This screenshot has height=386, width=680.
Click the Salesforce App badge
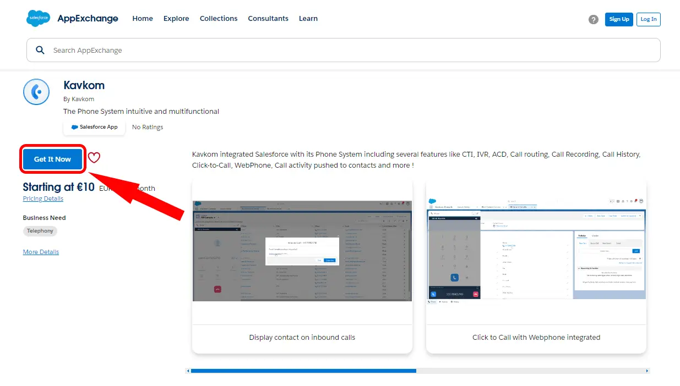[x=94, y=127]
